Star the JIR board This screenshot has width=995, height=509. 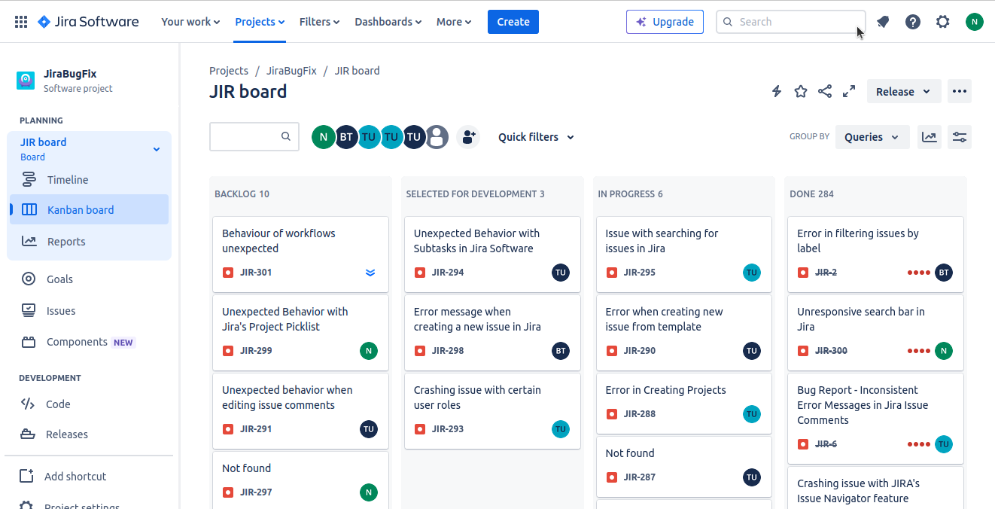coord(801,91)
